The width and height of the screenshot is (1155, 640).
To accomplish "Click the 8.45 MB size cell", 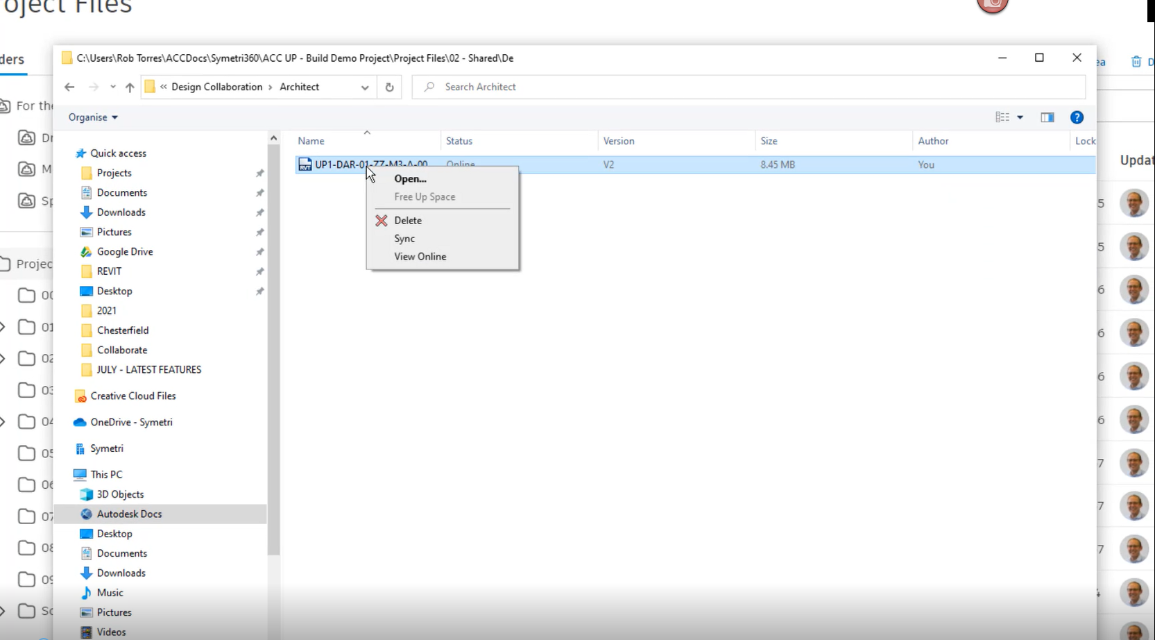I will pos(778,165).
